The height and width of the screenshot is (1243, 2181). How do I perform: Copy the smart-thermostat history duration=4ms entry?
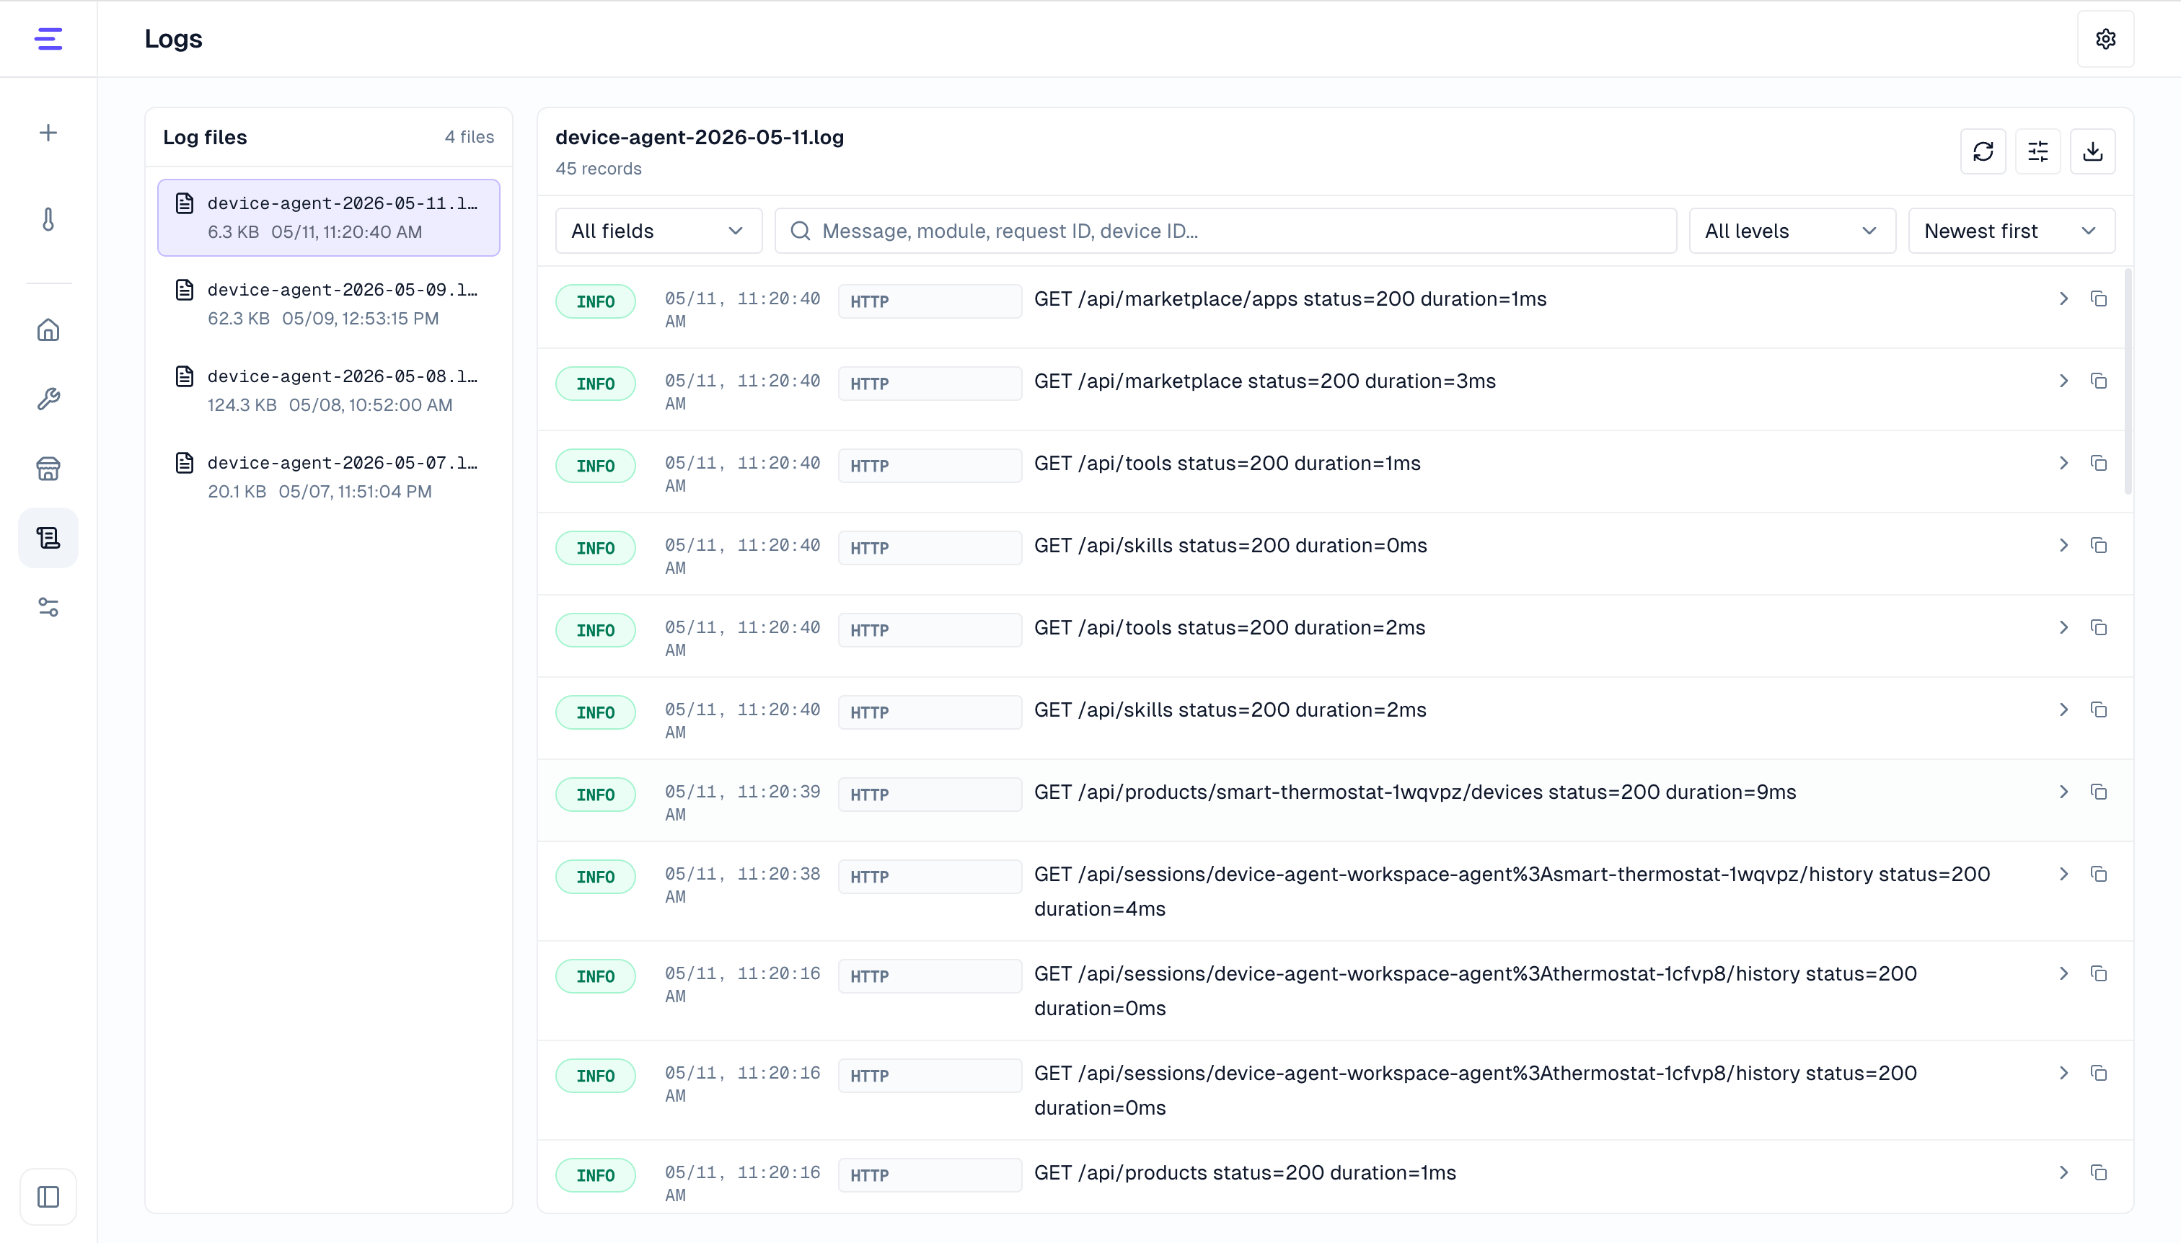click(x=2098, y=874)
